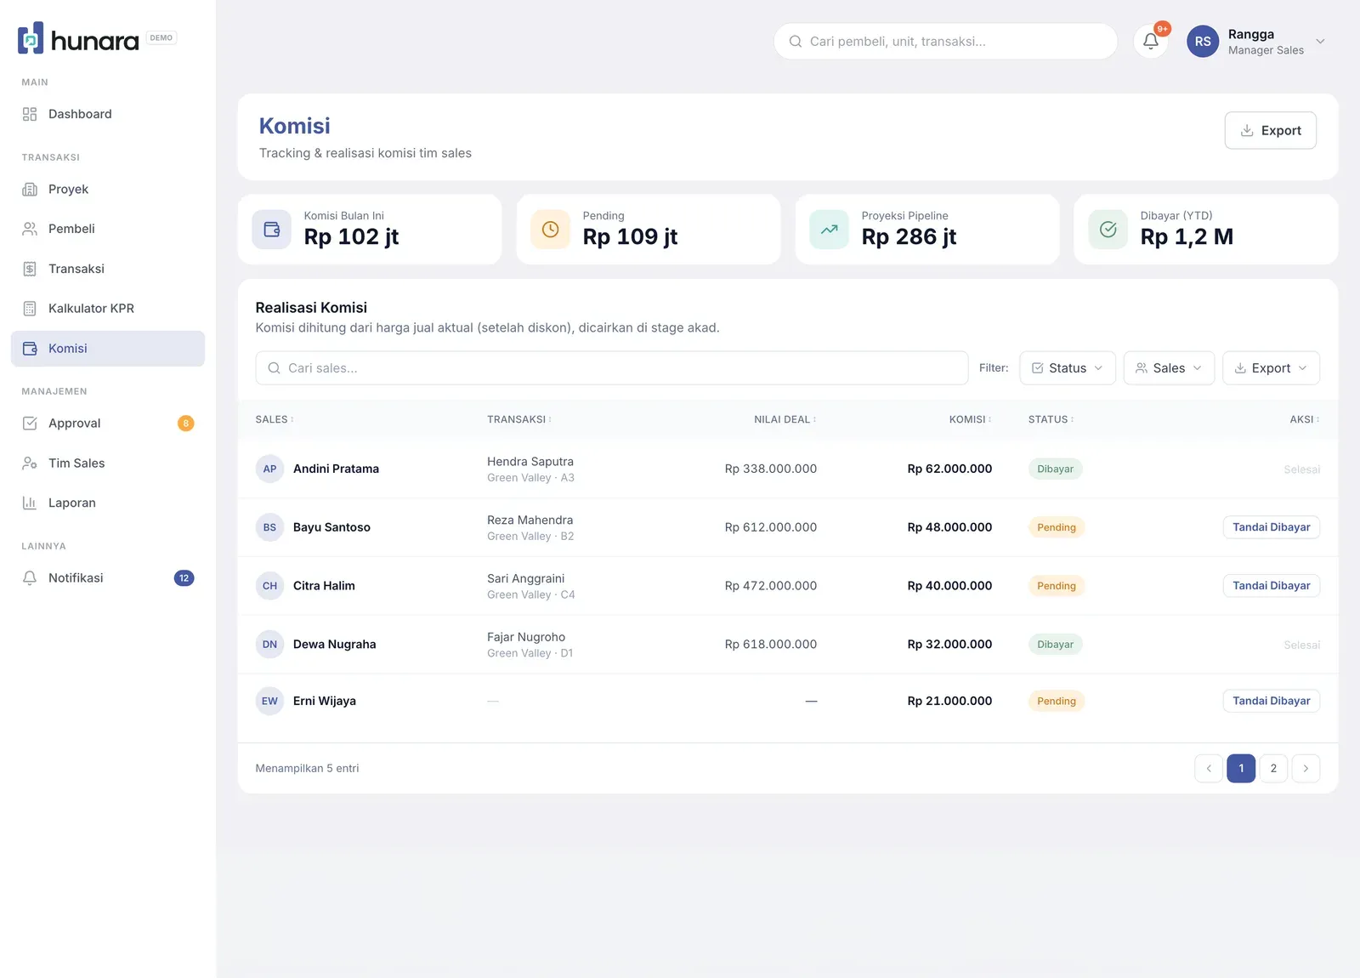
Task: Sort by the SALES column header
Action: tap(275, 419)
